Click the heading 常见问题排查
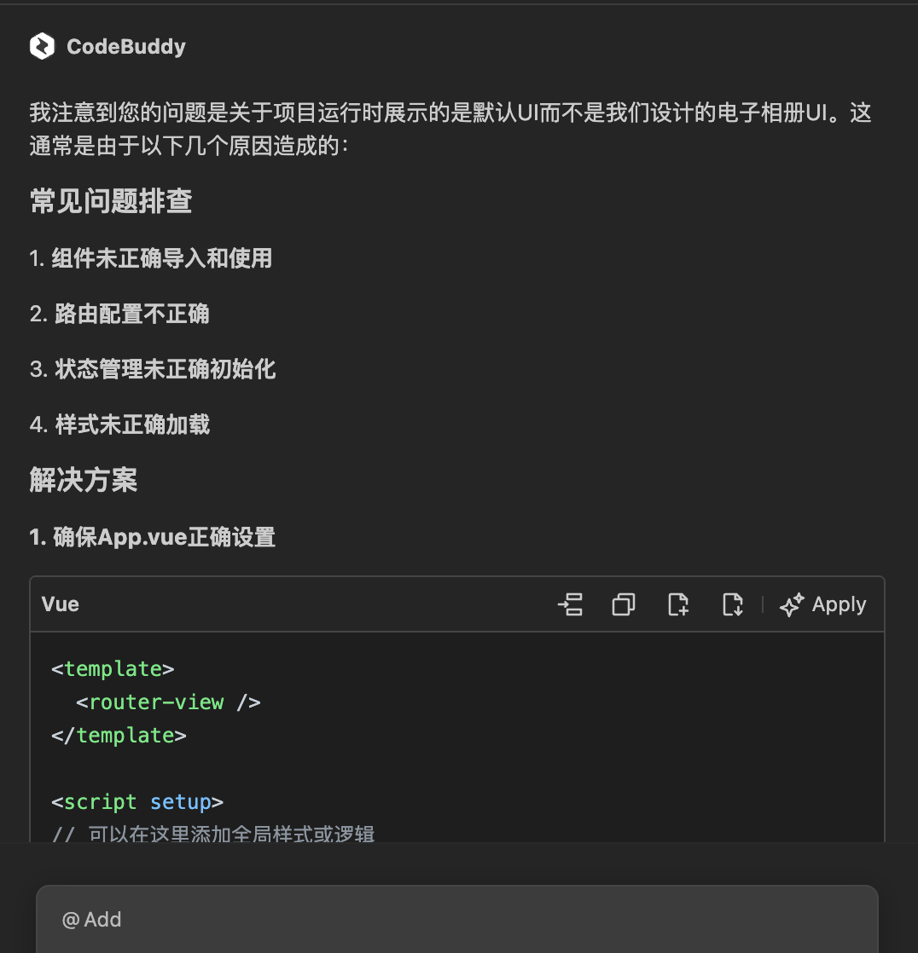The image size is (918, 953). click(109, 202)
